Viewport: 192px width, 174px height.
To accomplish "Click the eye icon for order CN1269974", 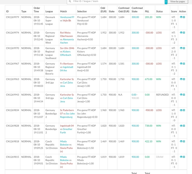I will 181,32.
